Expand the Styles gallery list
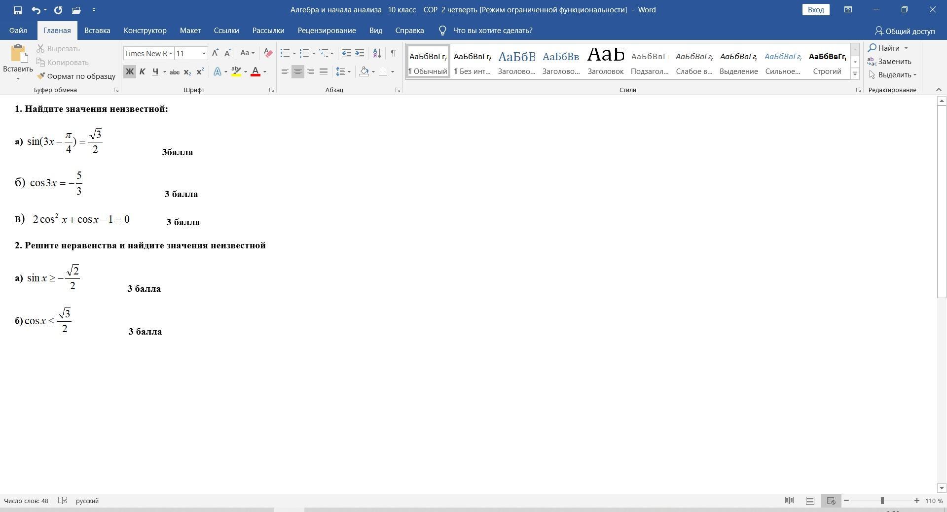947x512 pixels. 855,74
